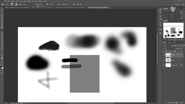Open the Flow value dropdown arrow
The width and height of the screenshot is (185, 104).
(x=56, y=4)
